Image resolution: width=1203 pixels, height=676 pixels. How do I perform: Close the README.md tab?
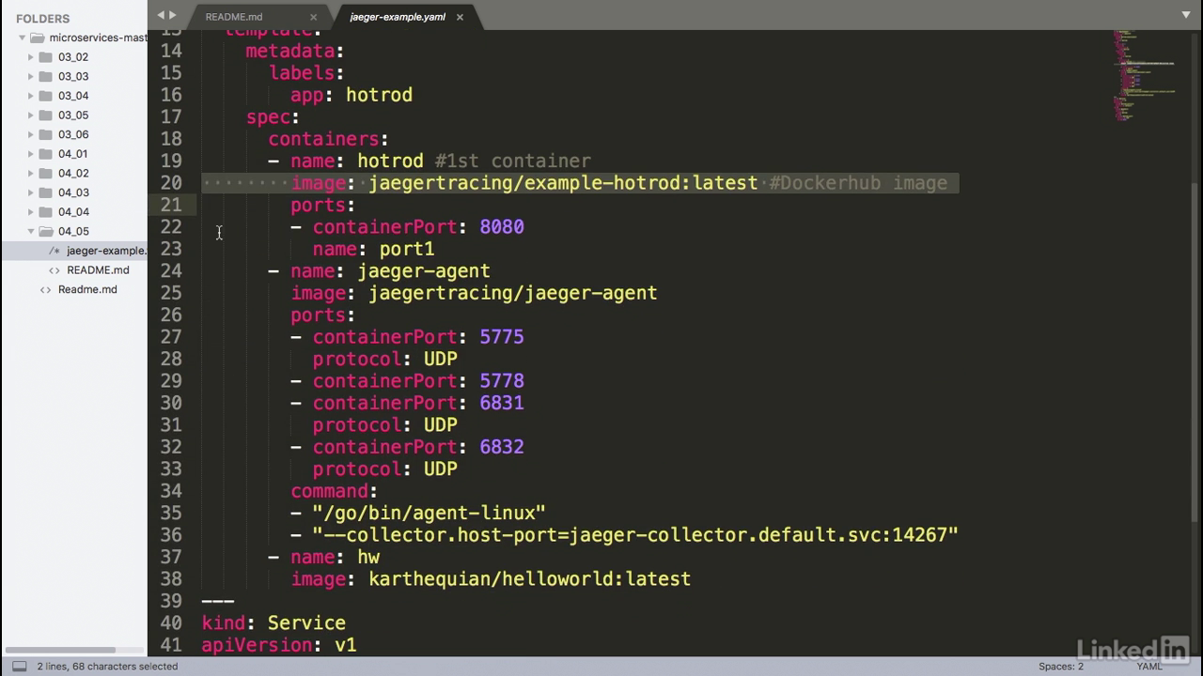pos(314,17)
